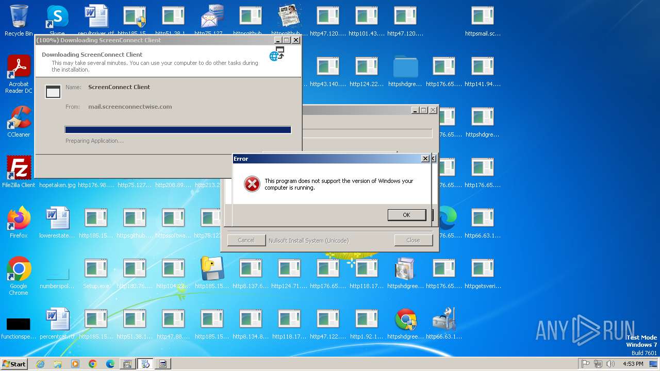Select the httpsmail.sc desktop icon
The height and width of the screenshot is (371, 660).
pos(483,21)
